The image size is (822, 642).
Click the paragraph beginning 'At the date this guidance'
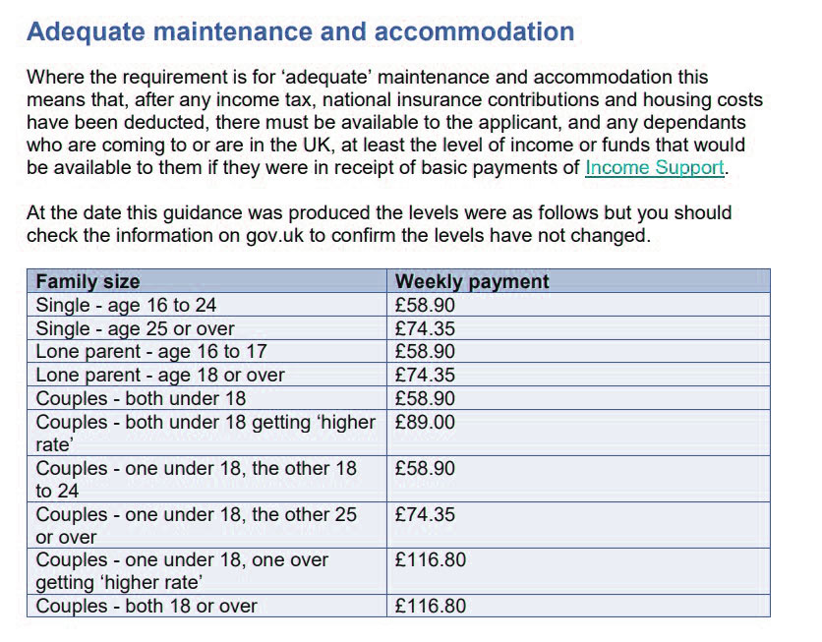click(x=379, y=224)
